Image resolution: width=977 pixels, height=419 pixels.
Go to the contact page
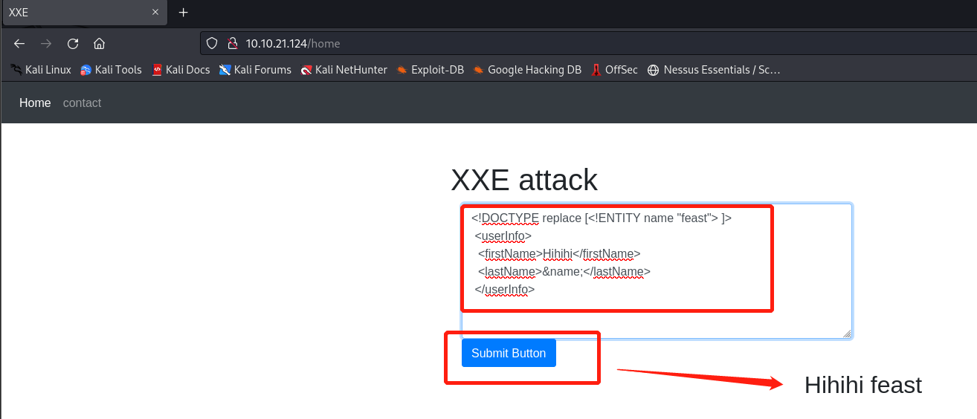click(82, 103)
